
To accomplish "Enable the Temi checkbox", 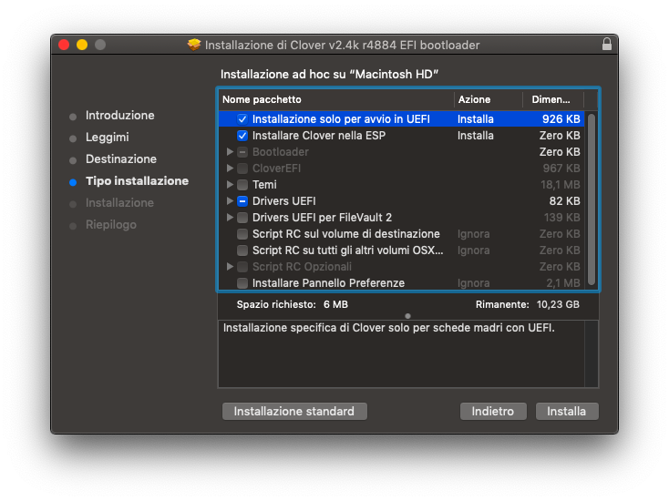I will point(242,185).
